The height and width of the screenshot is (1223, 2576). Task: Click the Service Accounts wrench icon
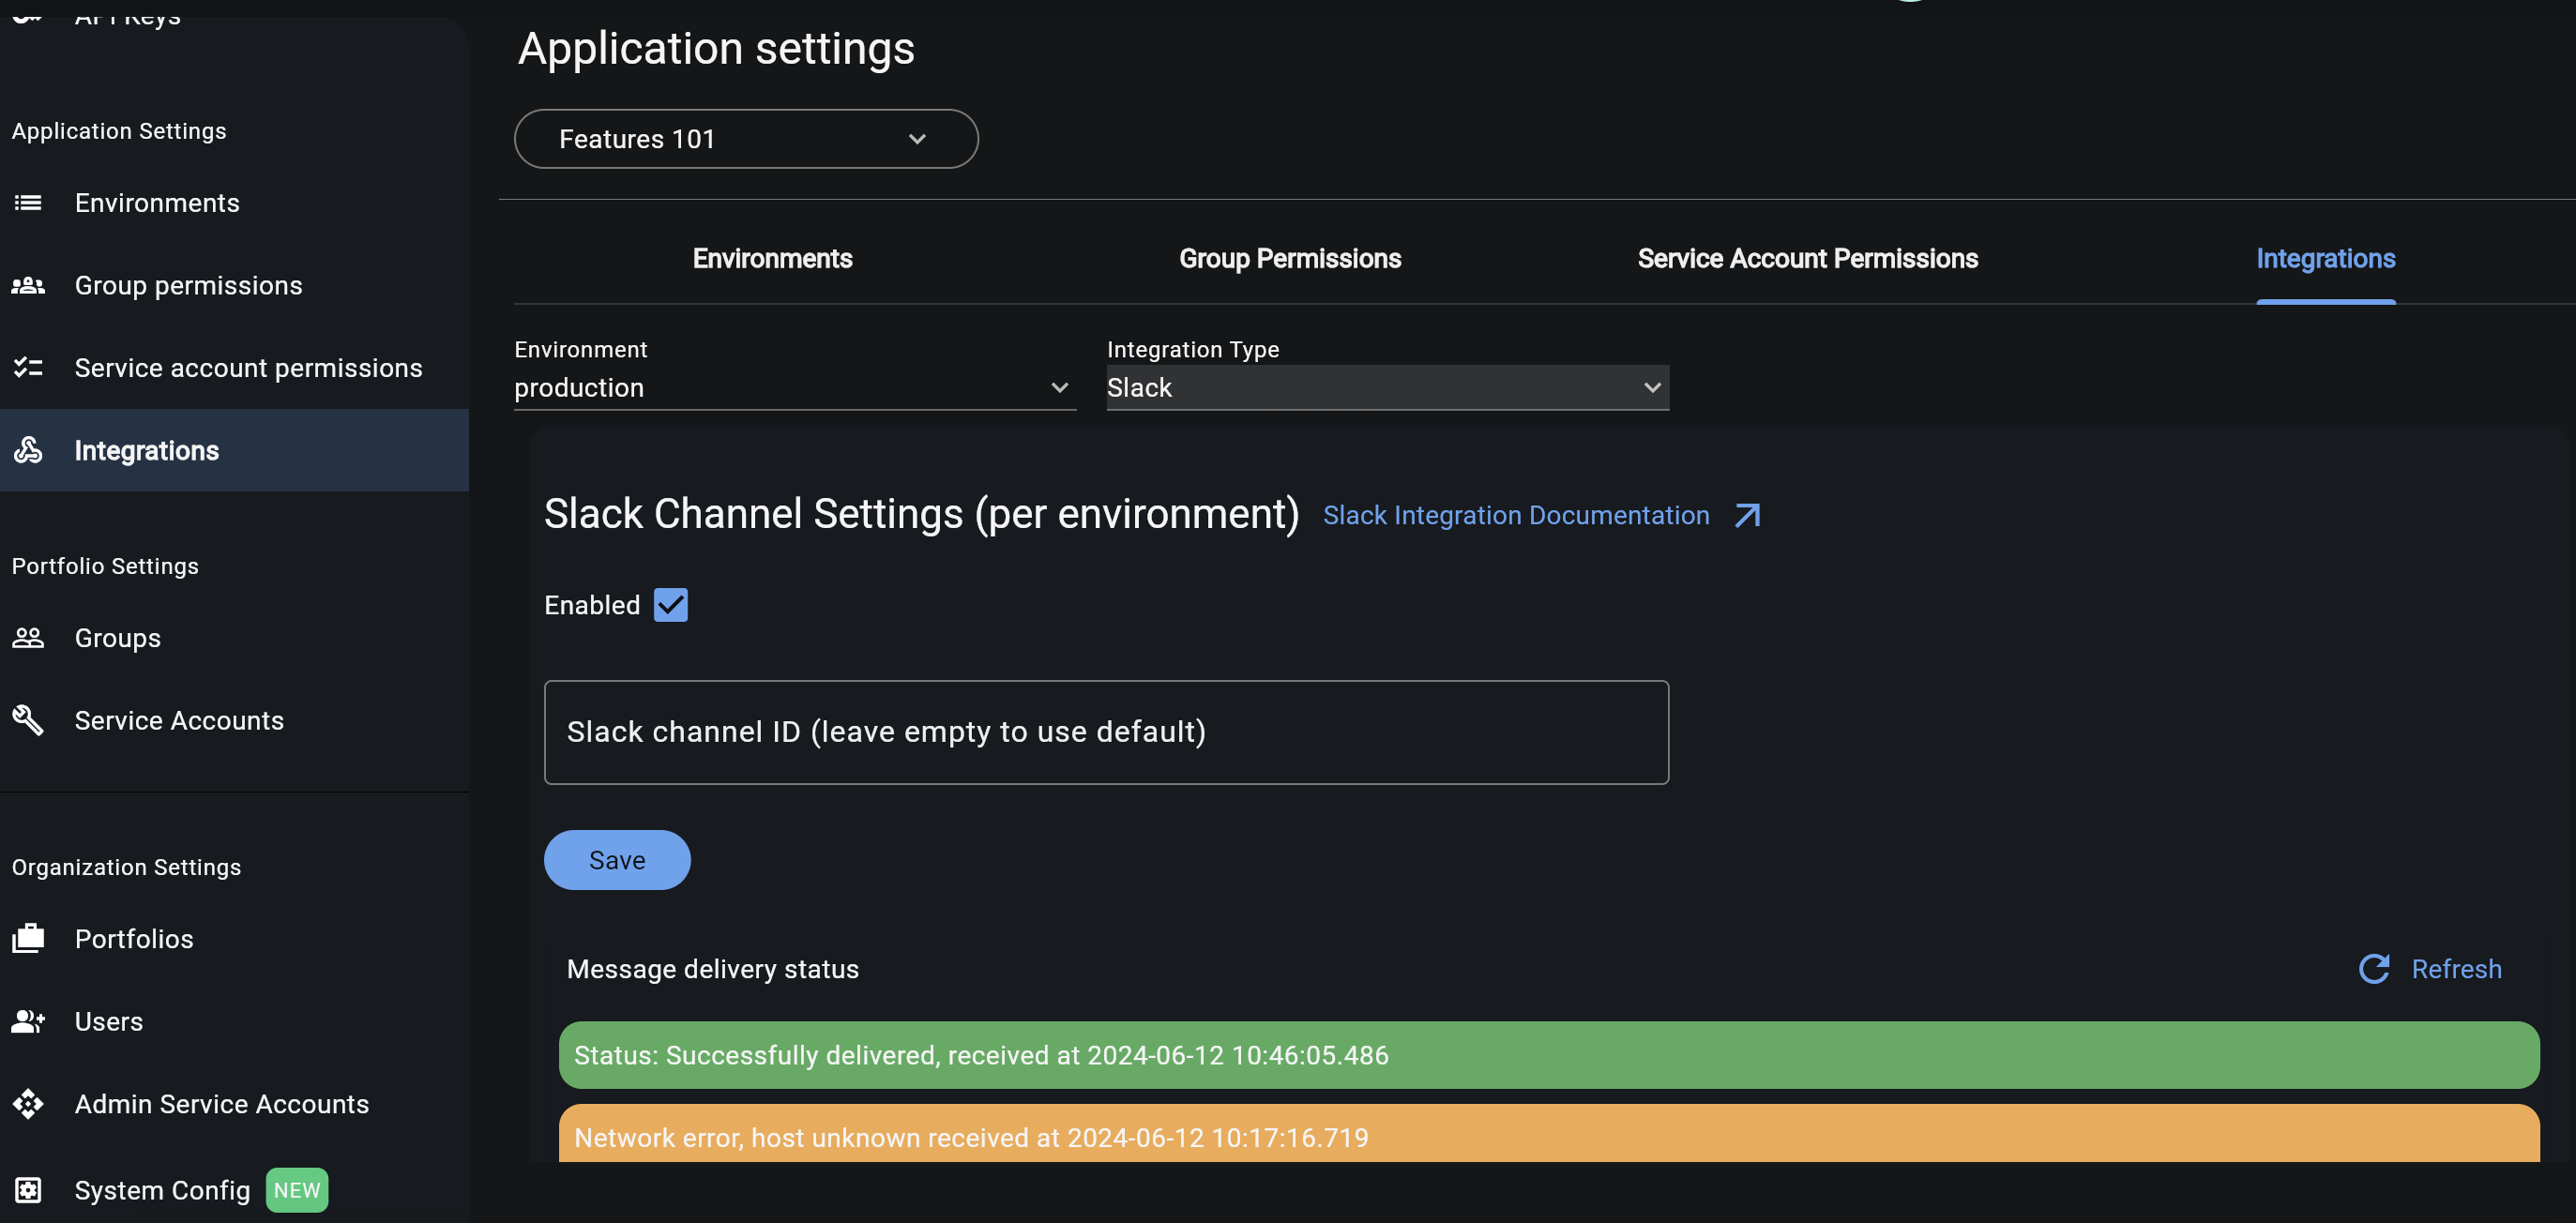click(28, 720)
